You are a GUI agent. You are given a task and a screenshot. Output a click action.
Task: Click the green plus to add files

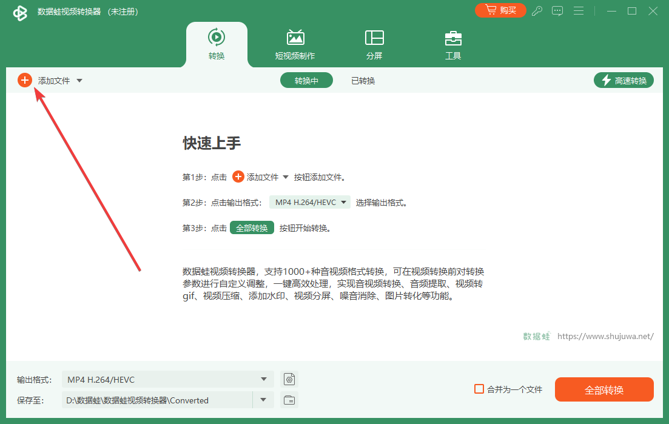tap(25, 79)
